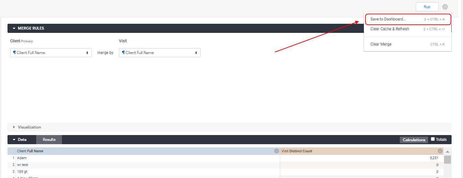The width and height of the screenshot is (463, 178).
Task: Click the Calculations button
Action: 414,140
